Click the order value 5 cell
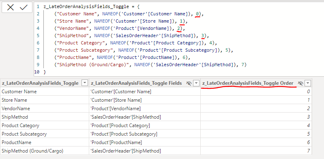324x159 pixels. (x=256, y=134)
